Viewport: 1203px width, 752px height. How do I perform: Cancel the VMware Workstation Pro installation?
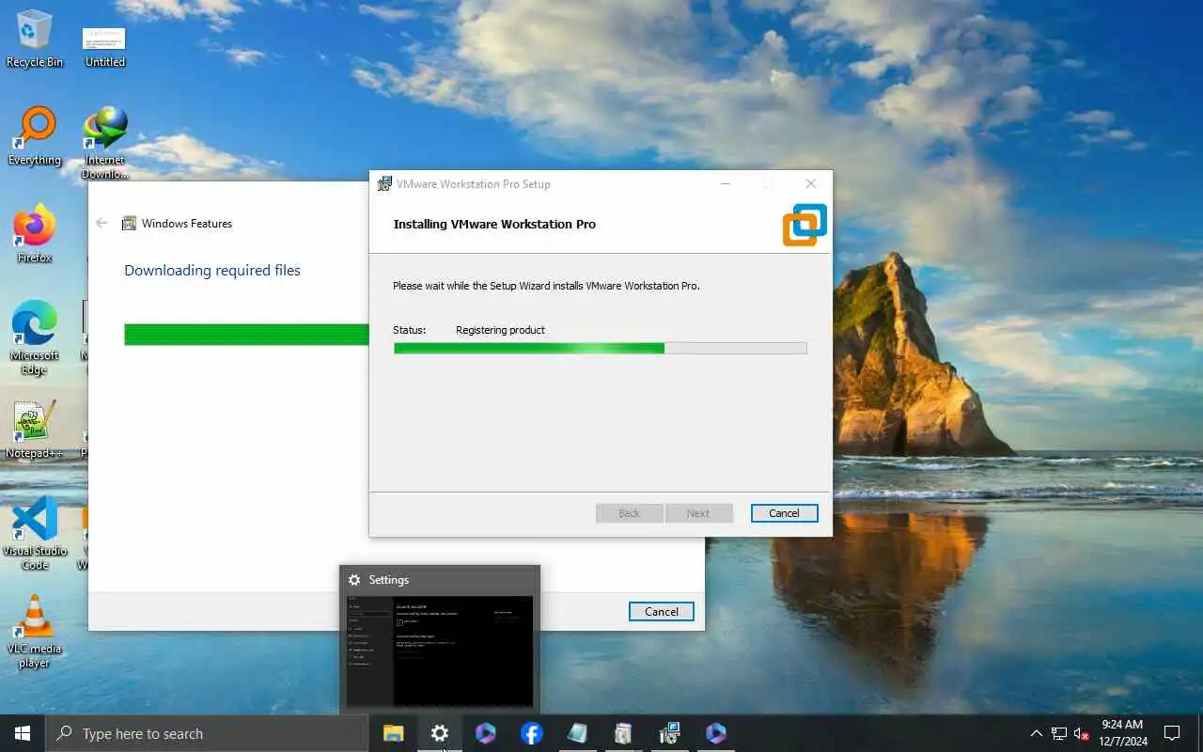tap(784, 513)
